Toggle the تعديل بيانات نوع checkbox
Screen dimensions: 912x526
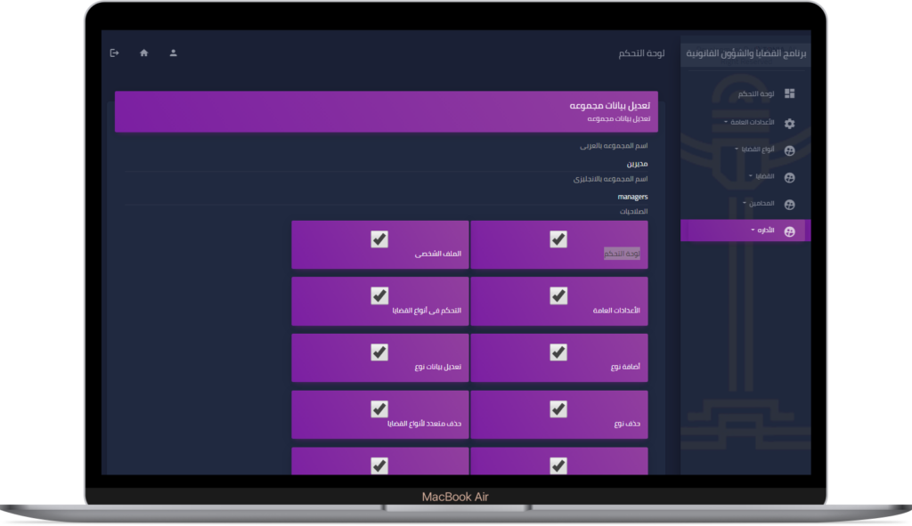click(379, 352)
